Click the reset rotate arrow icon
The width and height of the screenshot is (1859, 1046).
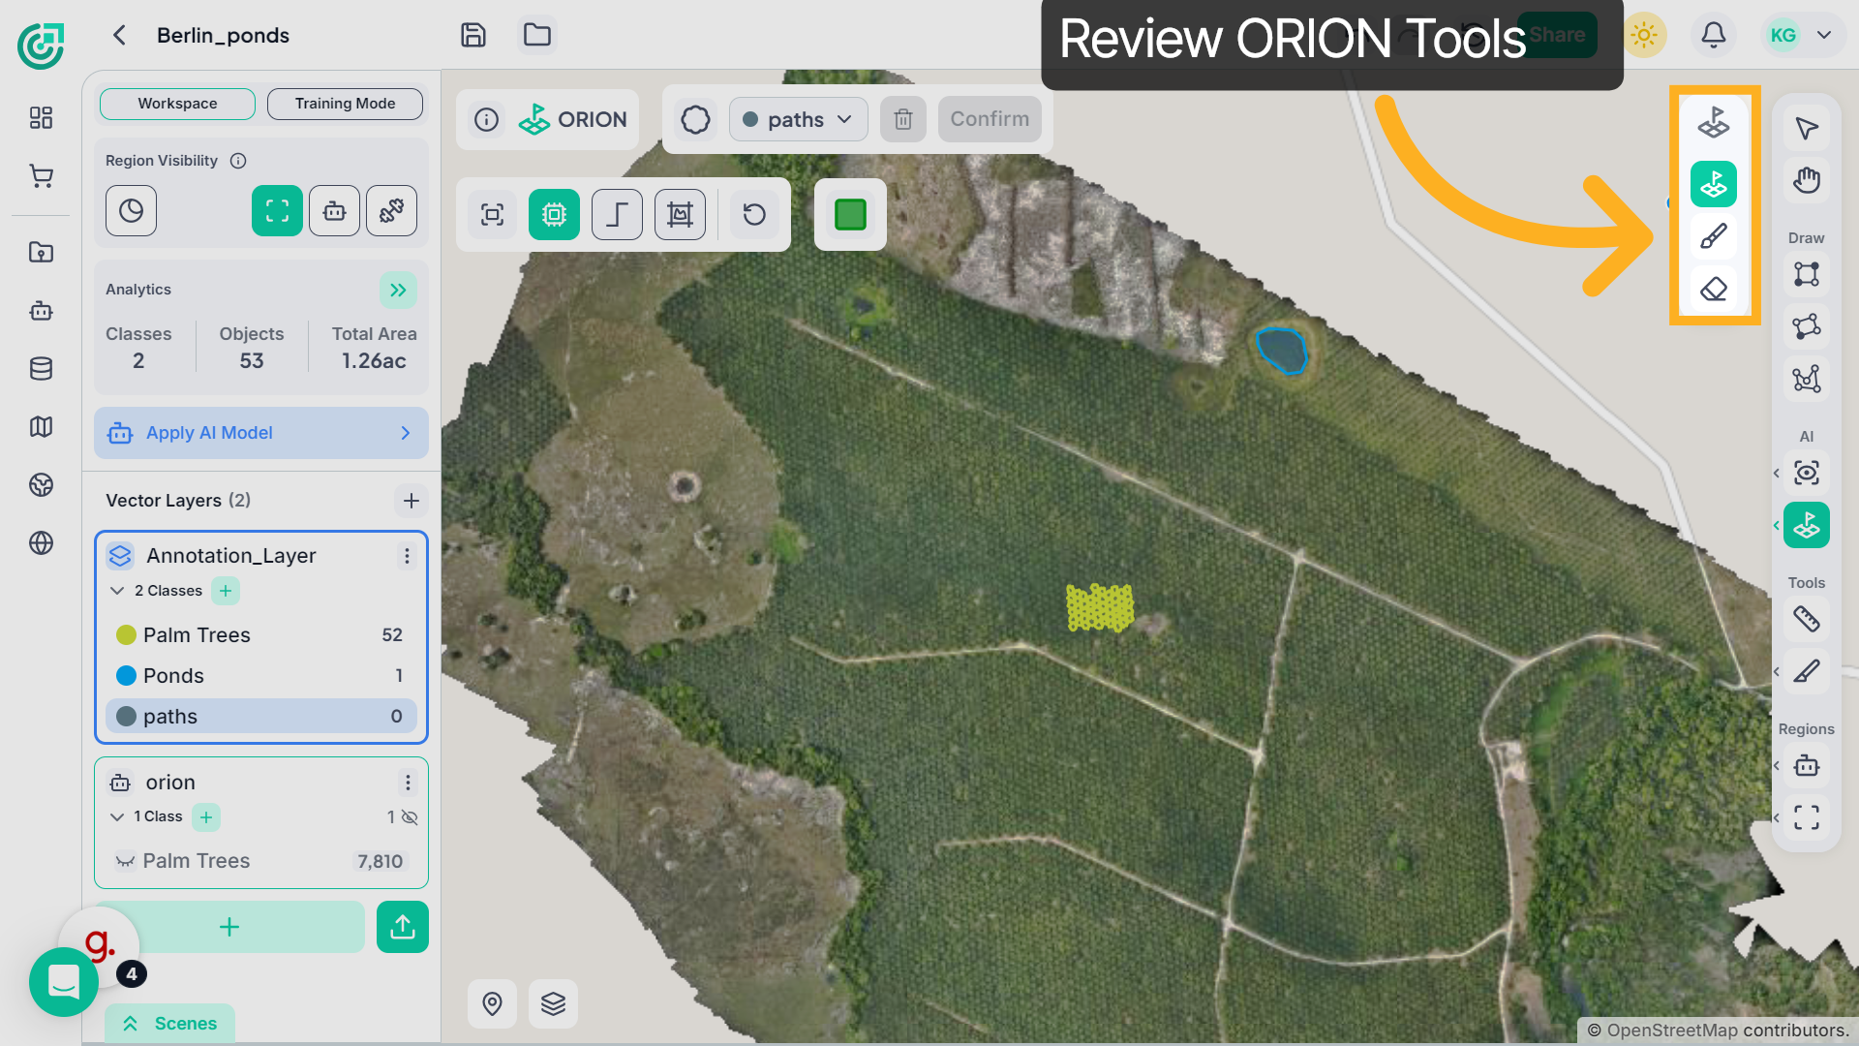point(754,215)
